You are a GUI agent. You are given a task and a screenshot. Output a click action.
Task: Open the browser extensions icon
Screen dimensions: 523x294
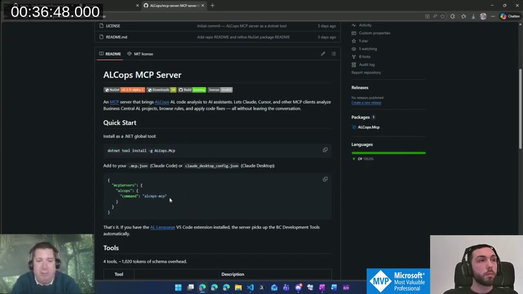[x=453, y=16]
